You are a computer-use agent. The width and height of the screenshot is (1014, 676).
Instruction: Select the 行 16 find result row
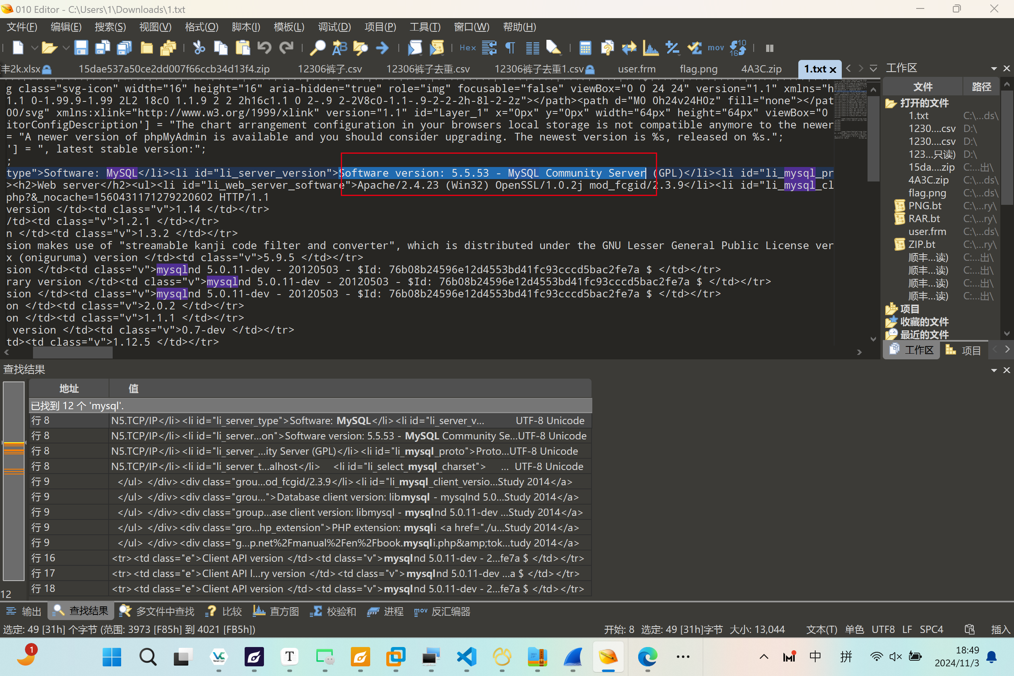click(x=310, y=558)
